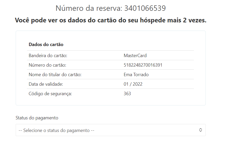The width and height of the screenshot is (225, 142).
Task: Click the 'Nome do titular do cartão:' label
Action: click(55, 75)
